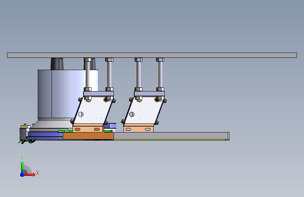Select the dark conical post atop the motor
The image size is (304, 197).
point(57,64)
